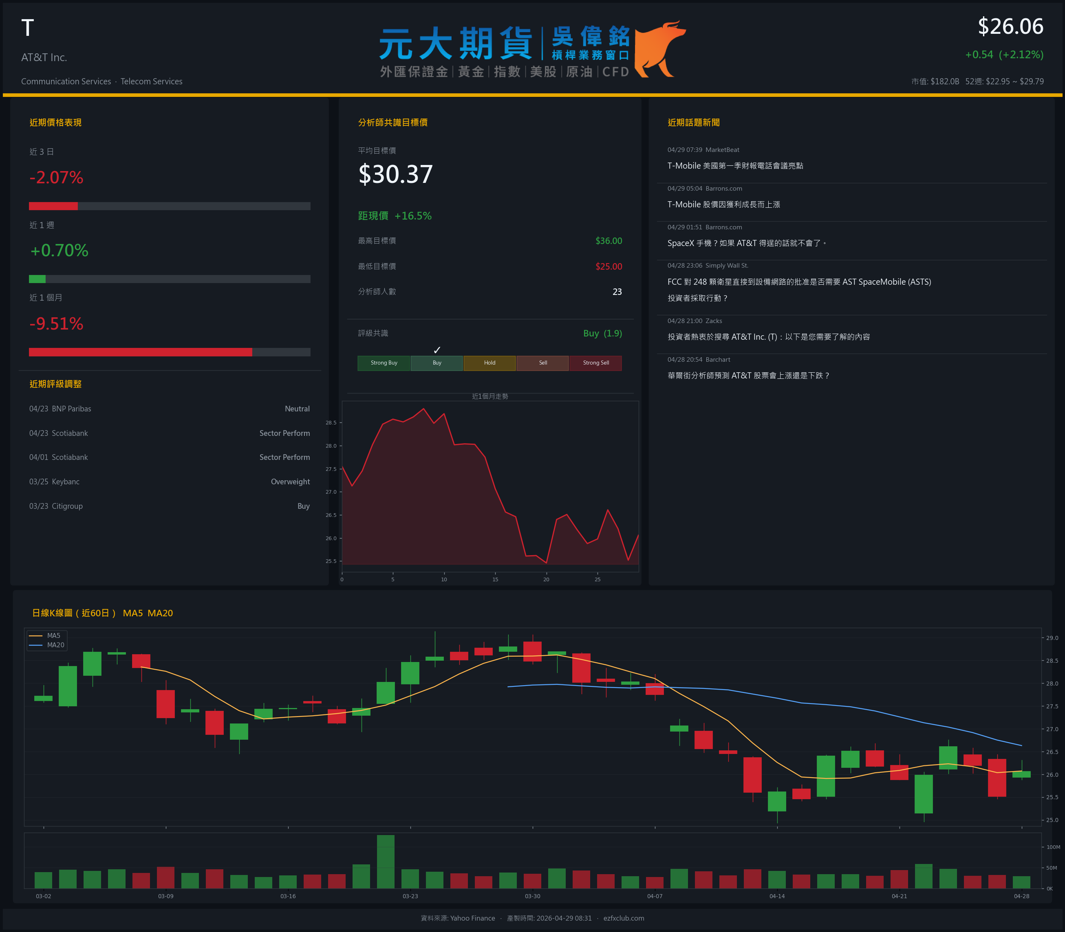Click the T ticker symbol
The image size is (1065, 932).
[28, 28]
